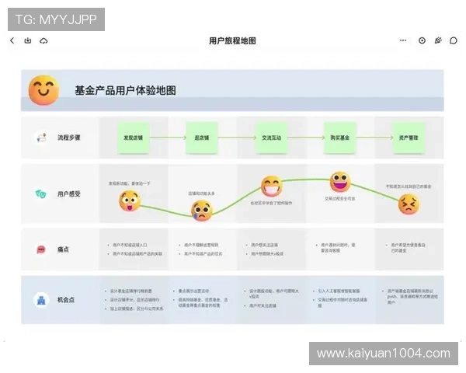Image resolution: width=466 pixels, height=373 pixels.
Task: Select the open-mouth happy emoji under 购买基金
Action: (x=340, y=182)
